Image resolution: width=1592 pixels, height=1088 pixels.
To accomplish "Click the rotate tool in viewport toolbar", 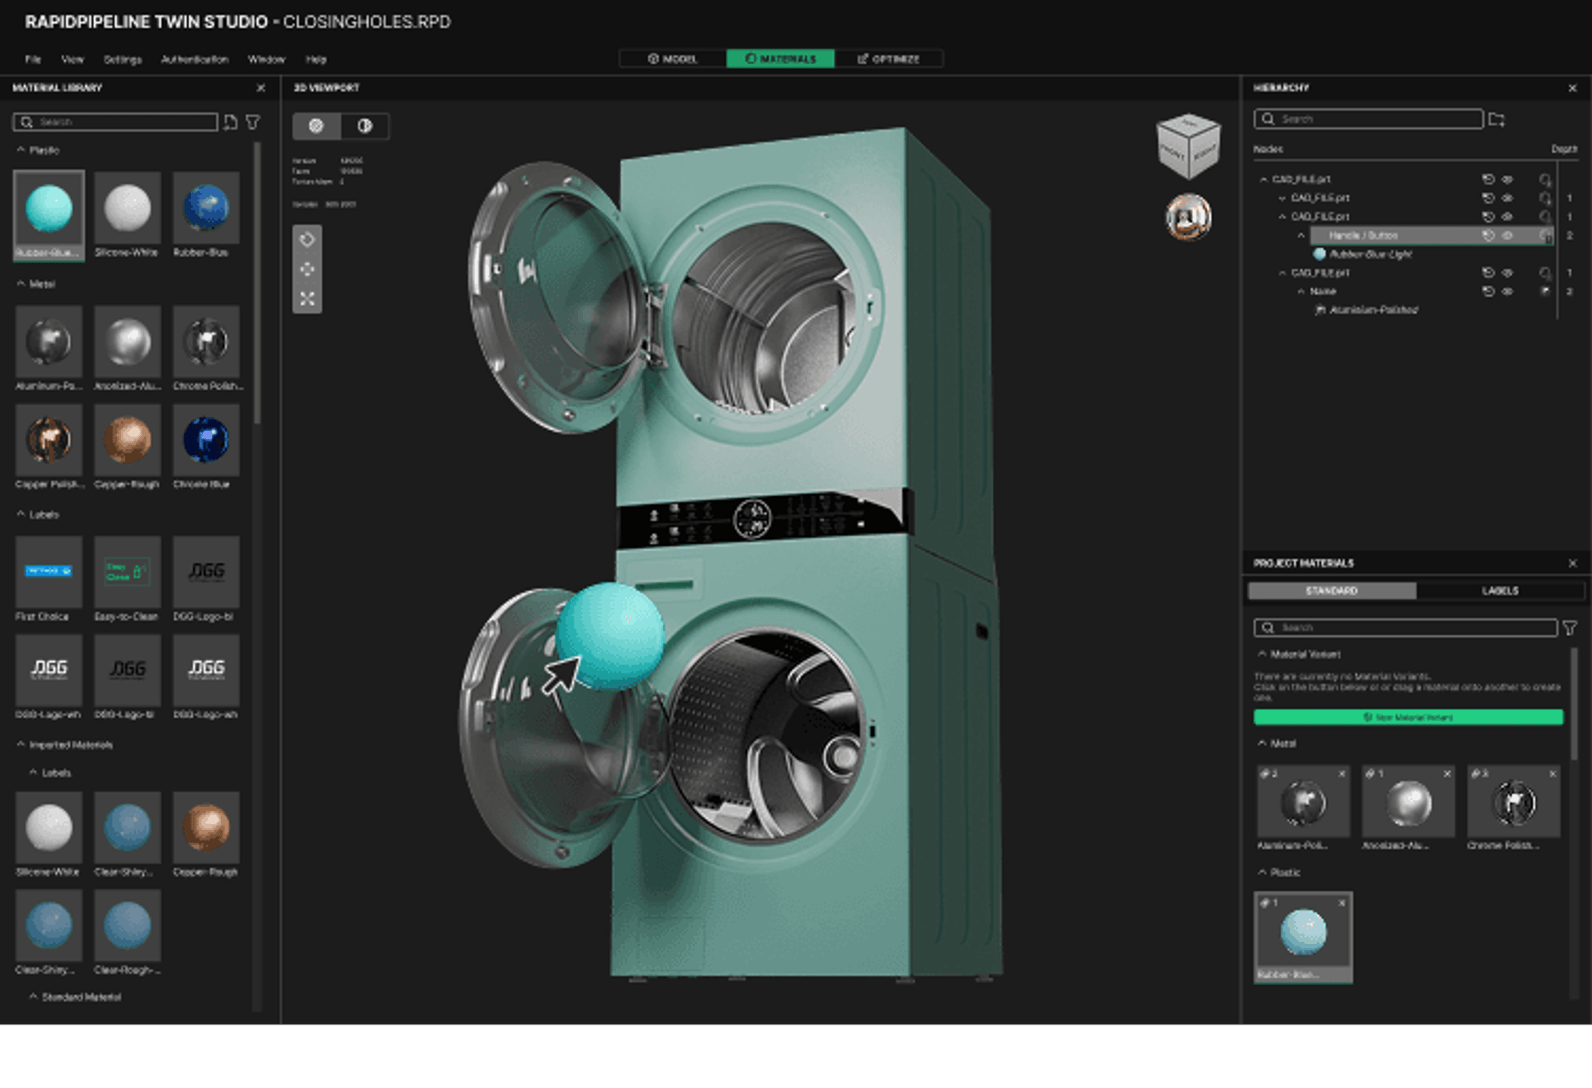I will (x=307, y=239).
